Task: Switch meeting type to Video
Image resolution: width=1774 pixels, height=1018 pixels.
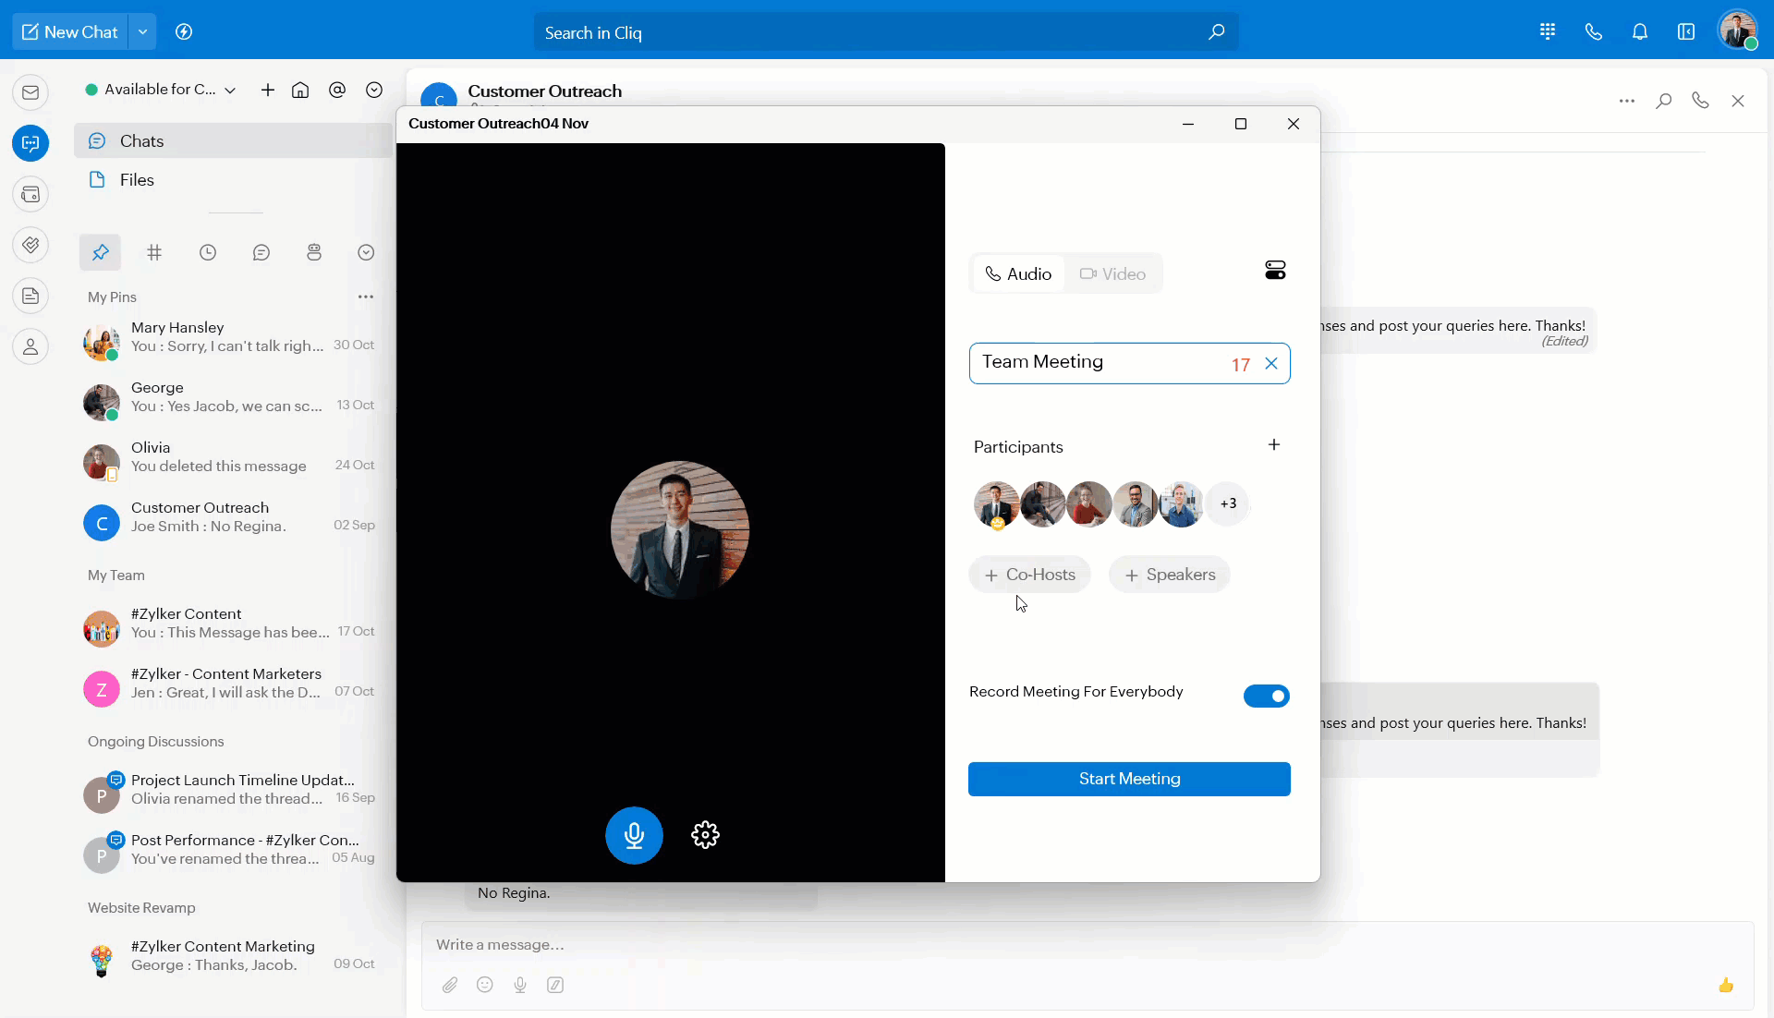Action: click(1112, 274)
